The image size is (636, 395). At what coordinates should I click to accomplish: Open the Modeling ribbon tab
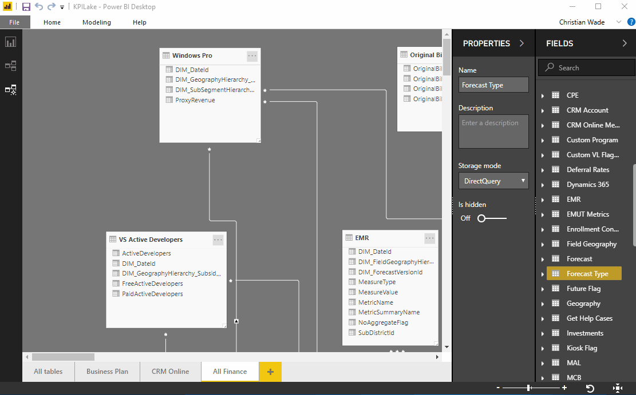pyautogui.click(x=96, y=22)
